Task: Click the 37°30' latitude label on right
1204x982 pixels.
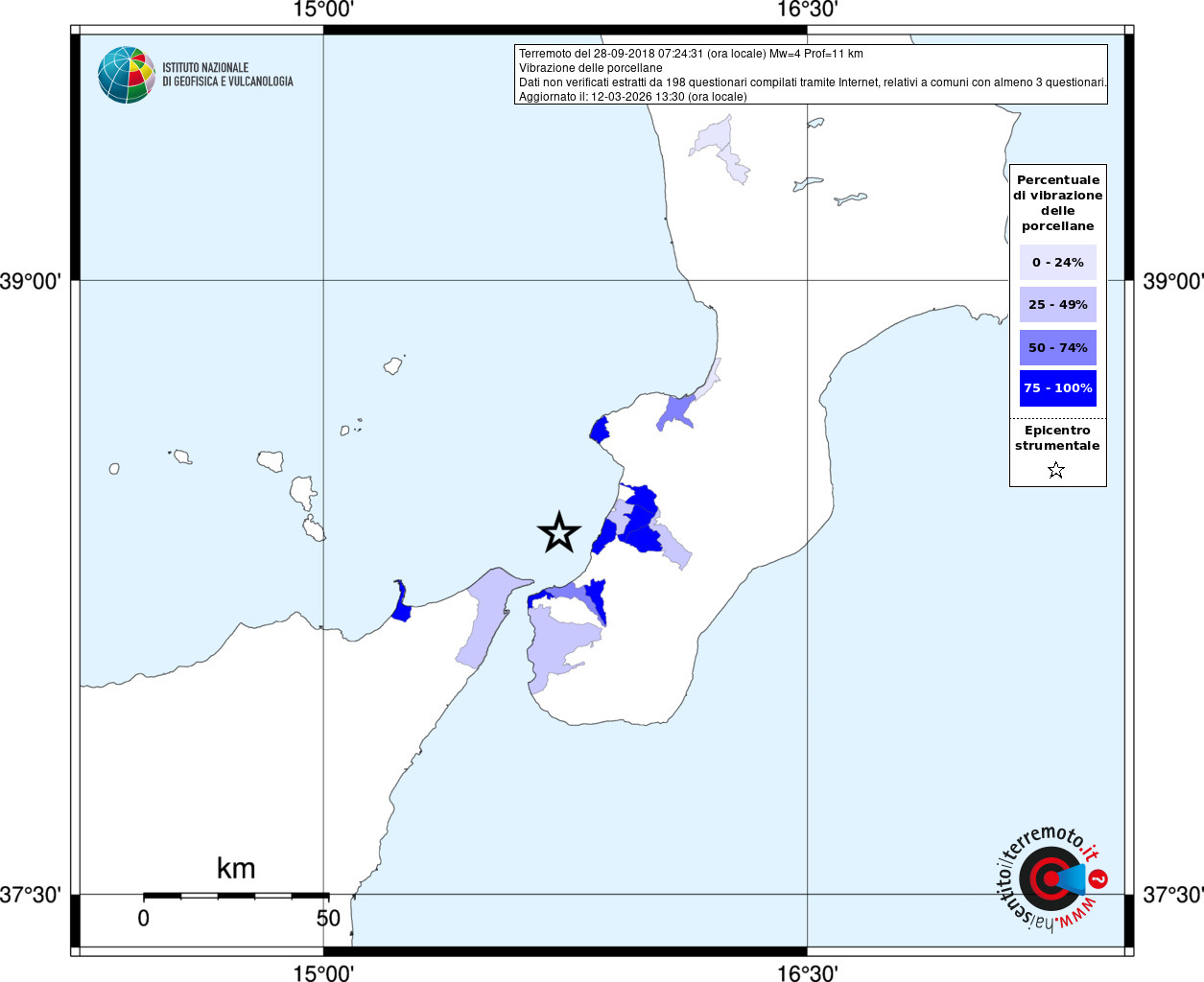Action: (1172, 895)
